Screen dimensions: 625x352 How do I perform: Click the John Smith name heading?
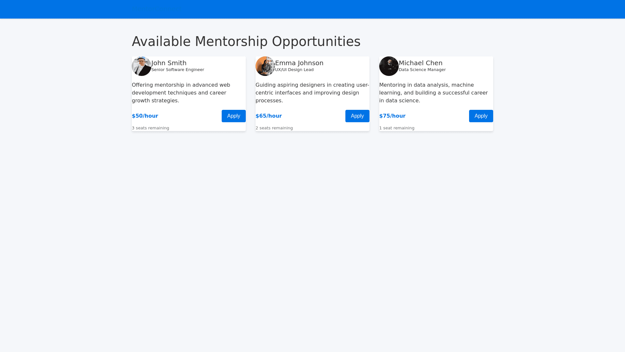coord(169,63)
